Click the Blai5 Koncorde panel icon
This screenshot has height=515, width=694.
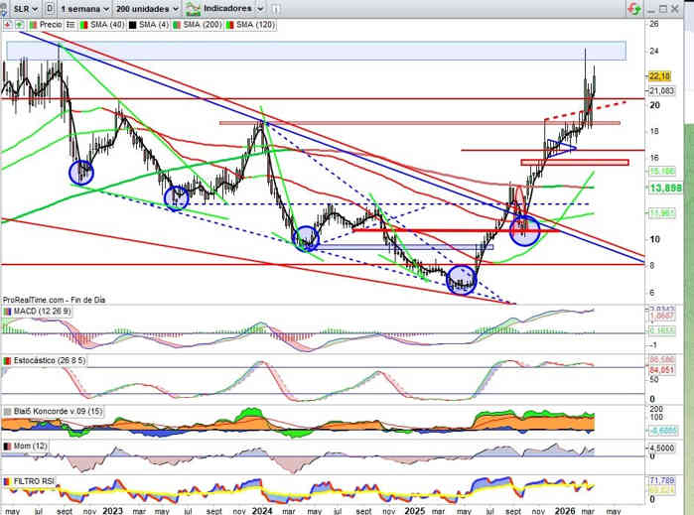7,409
